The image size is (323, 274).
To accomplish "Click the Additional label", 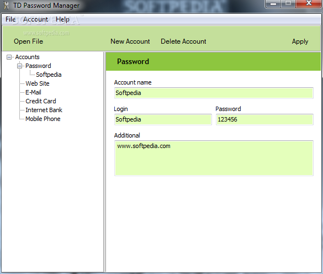I will pyautogui.click(x=127, y=135).
